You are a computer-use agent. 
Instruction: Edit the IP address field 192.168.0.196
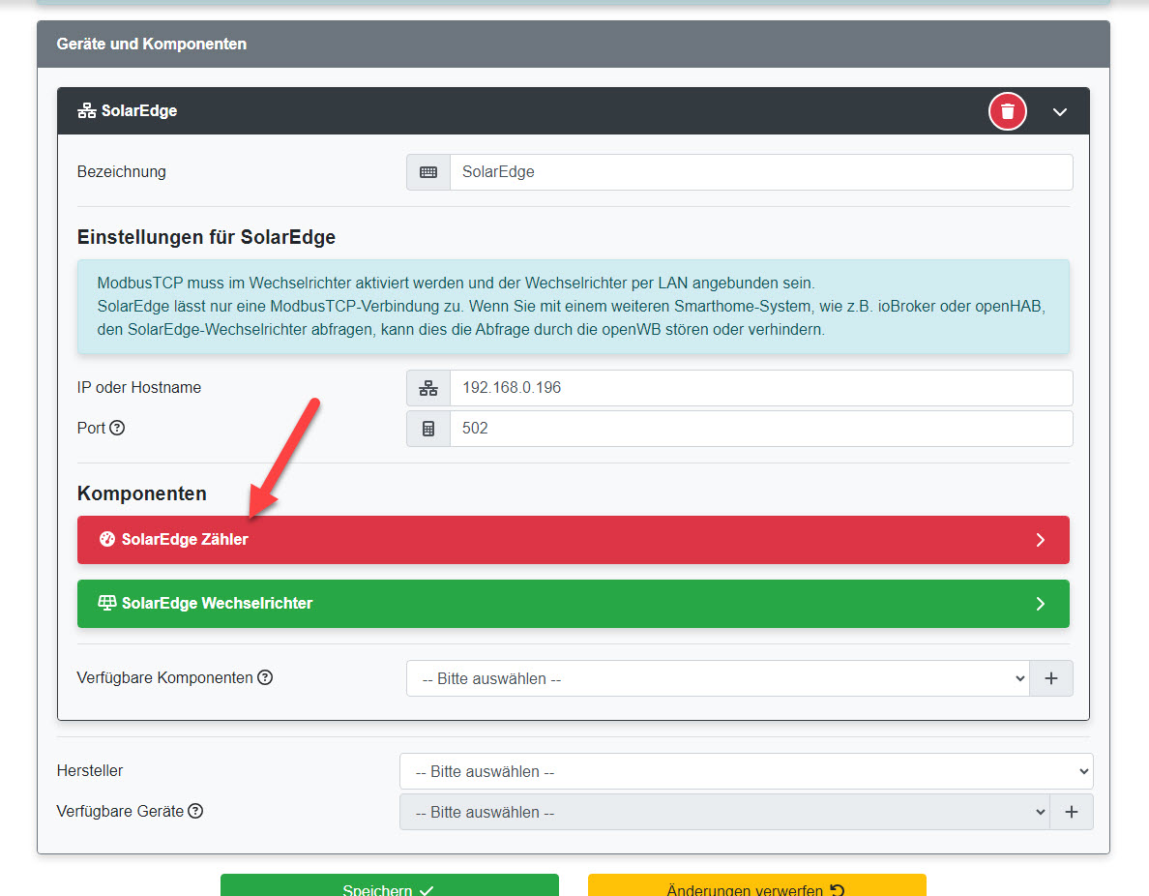point(761,388)
